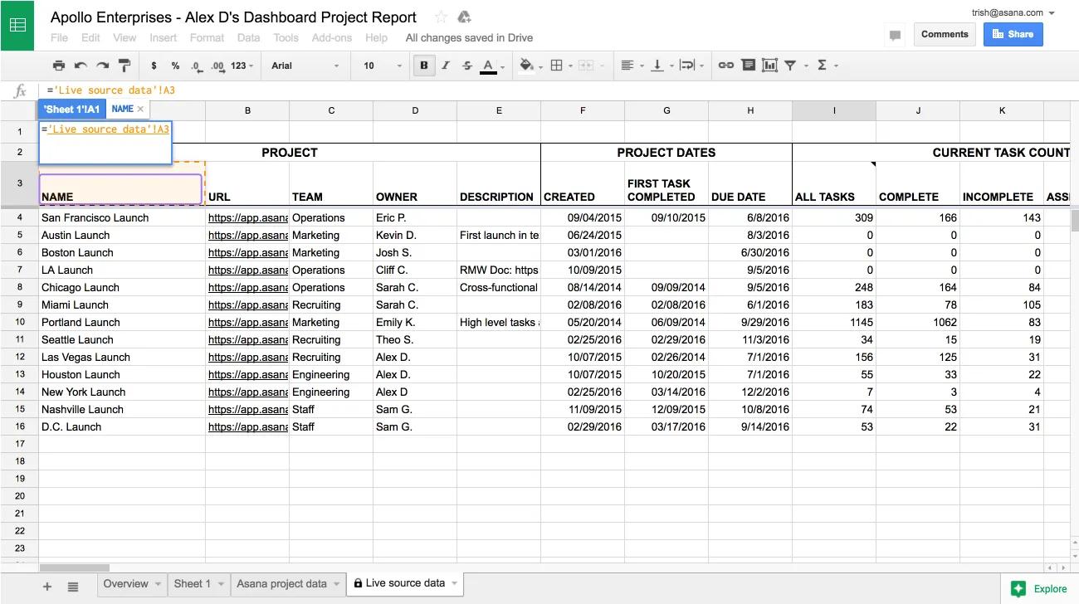The height and width of the screenshot is (604, 1079).
Task: Expand the Live source data tab menu
Action: (455, 583)
